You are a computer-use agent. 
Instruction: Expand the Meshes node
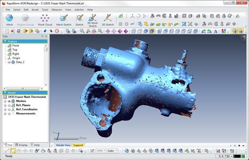[5, 101]
